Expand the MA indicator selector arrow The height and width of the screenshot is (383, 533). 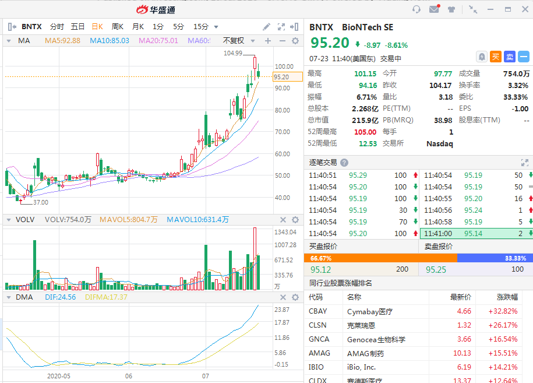coord(9,41)
